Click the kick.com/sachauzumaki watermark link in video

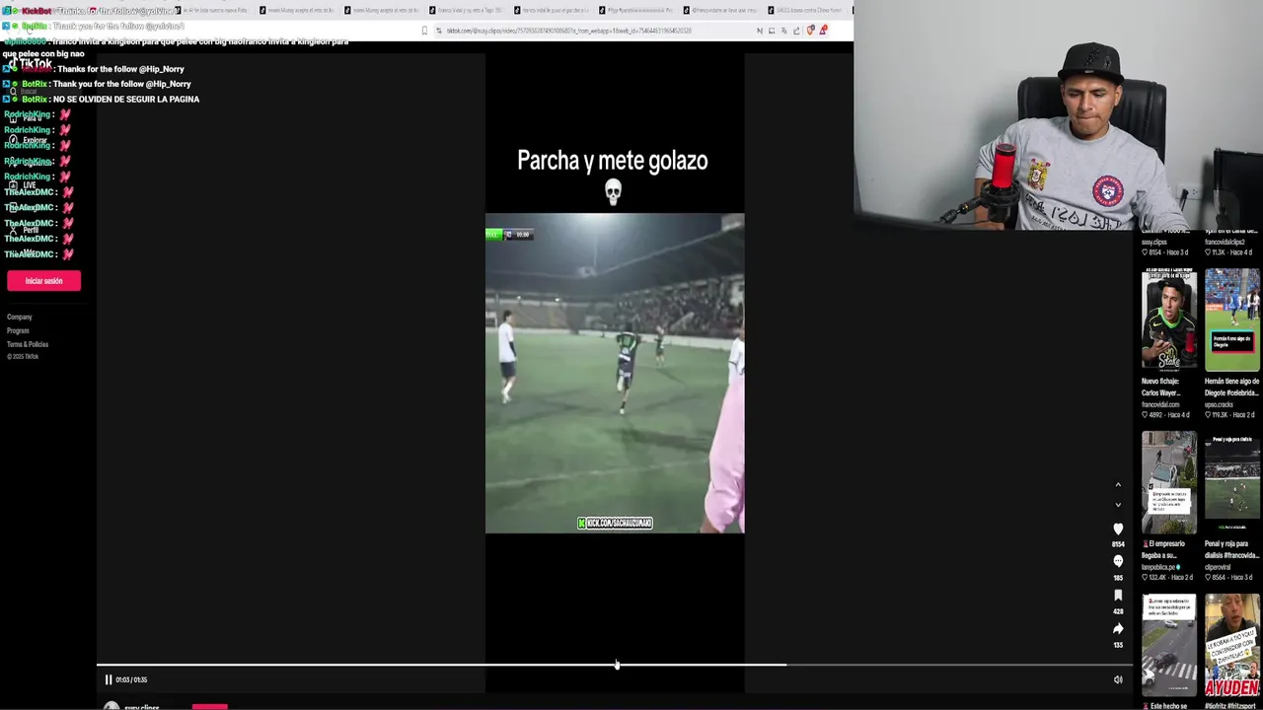pyautogui.click(x=615, y=523)
